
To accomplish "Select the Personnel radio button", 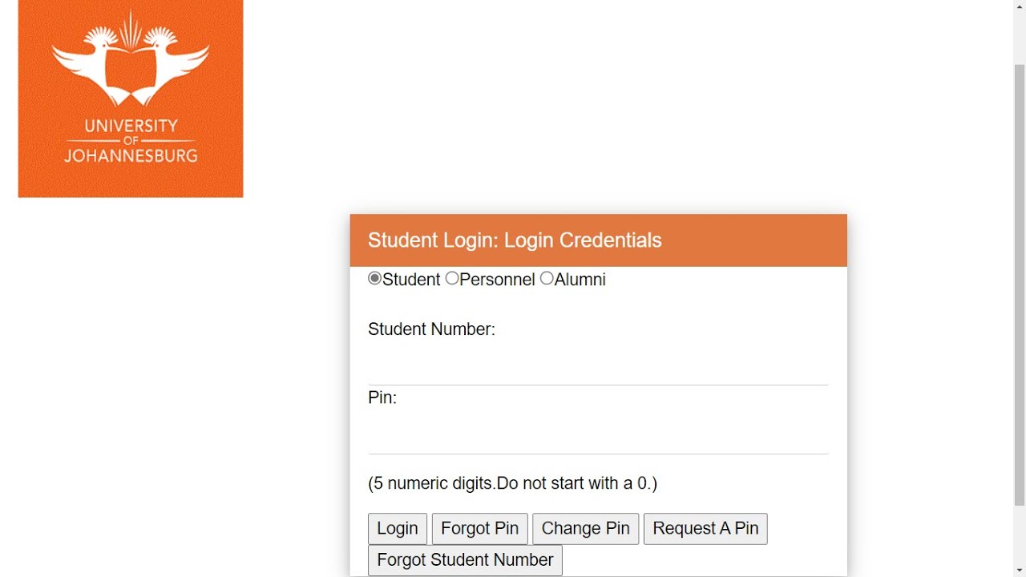I will (452, 279).
